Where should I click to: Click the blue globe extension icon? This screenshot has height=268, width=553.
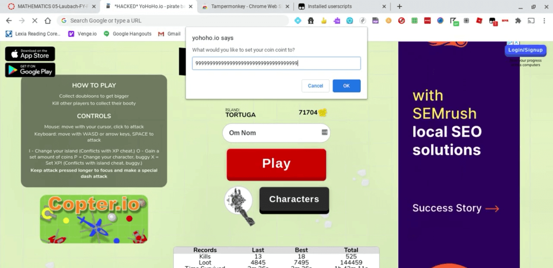coord(440,20)
